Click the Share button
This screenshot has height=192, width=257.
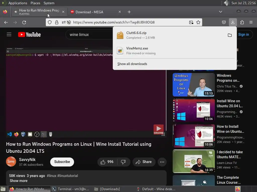pyautogui.click(x=144, y=162)
